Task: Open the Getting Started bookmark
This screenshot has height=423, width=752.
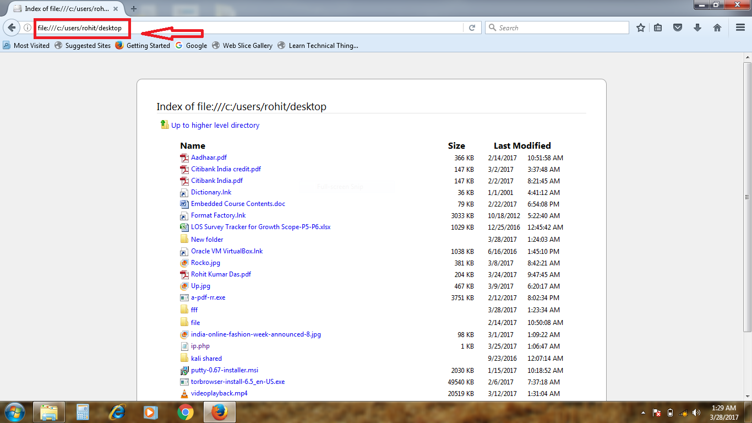Action: pos(148,46)
